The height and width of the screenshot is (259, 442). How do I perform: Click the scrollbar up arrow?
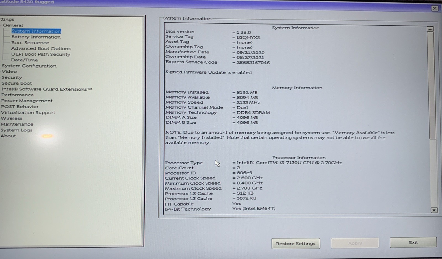click(x=430, y=29)
